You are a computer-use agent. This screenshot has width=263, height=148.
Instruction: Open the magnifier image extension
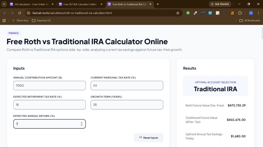tap(218, 13)
